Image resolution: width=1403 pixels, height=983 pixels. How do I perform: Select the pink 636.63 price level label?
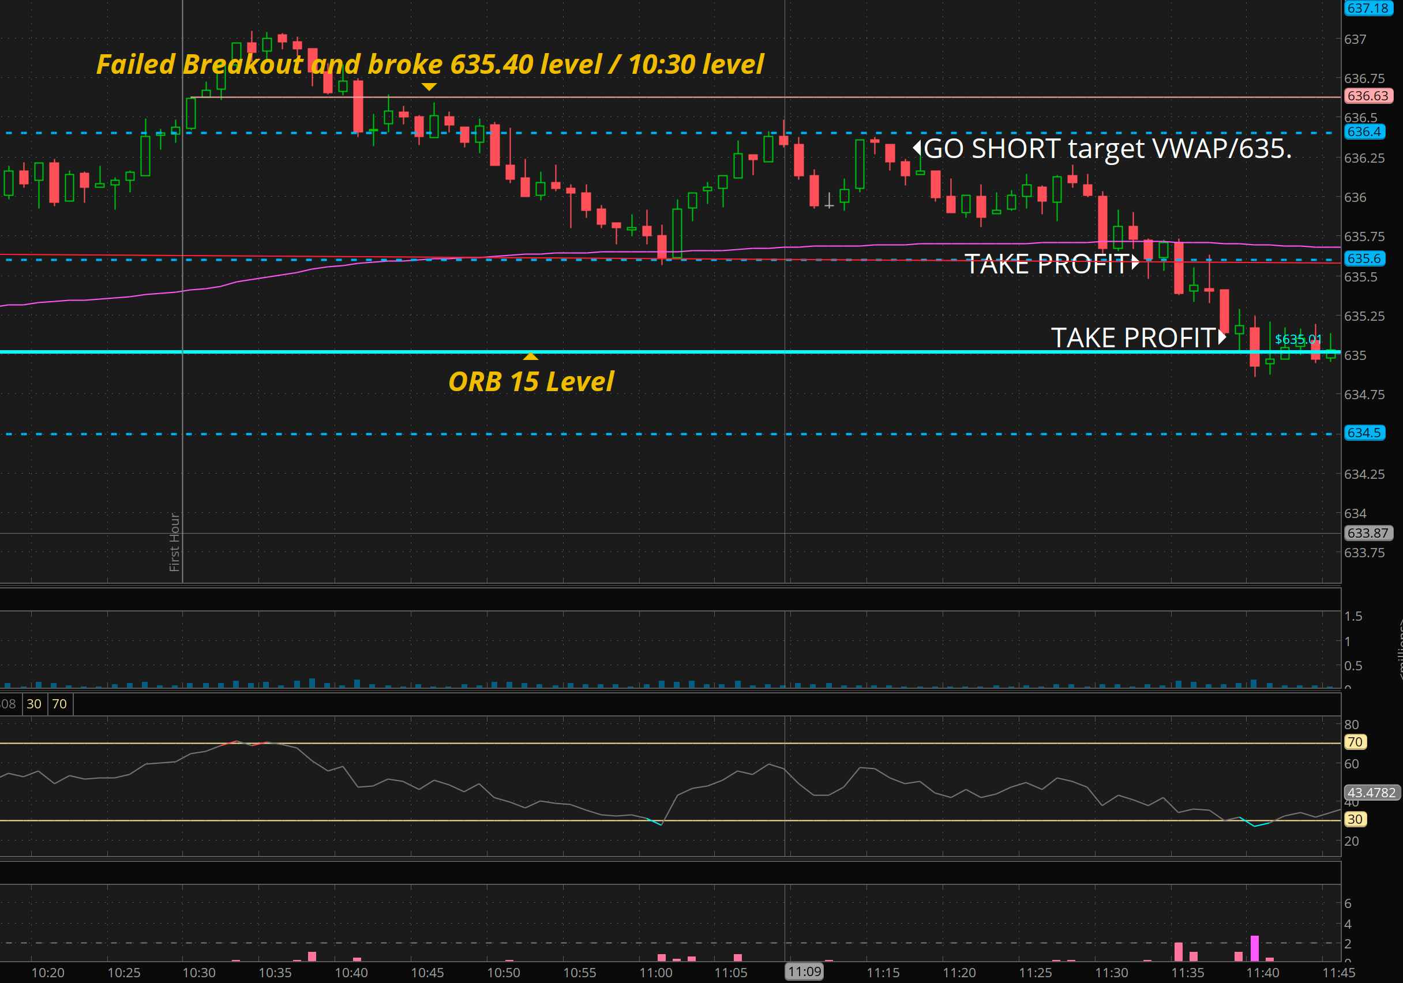point(1368,96)
